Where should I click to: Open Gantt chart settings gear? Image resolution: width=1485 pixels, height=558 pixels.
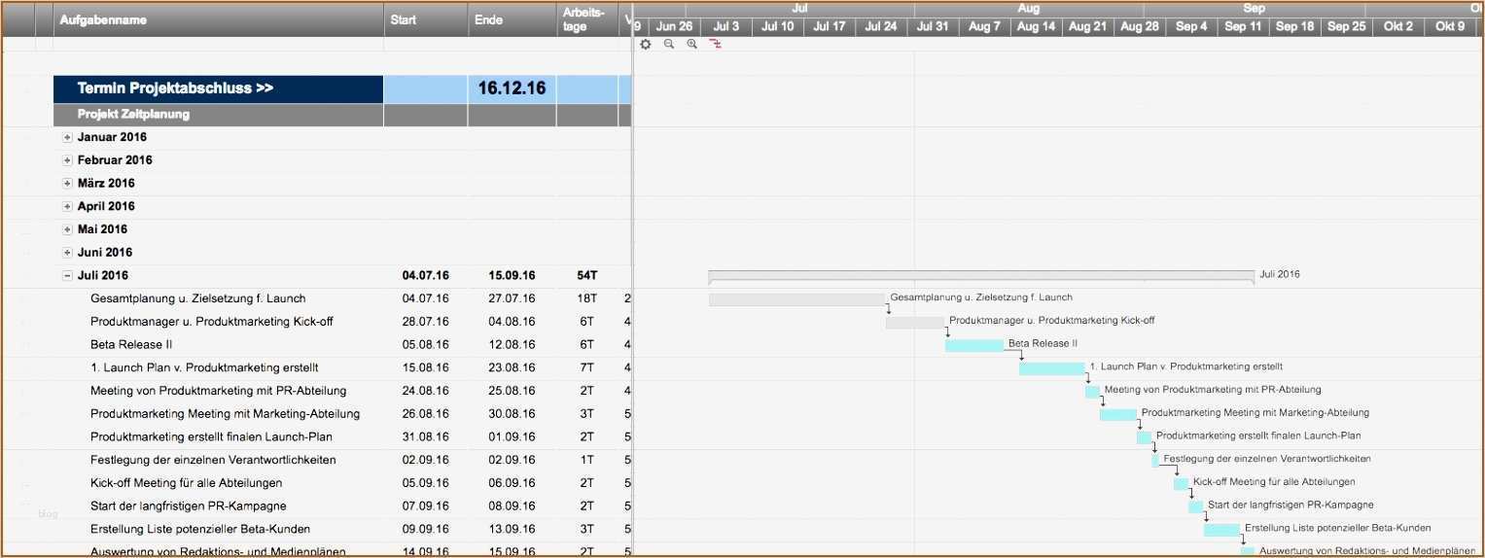[x=646, y=44]
